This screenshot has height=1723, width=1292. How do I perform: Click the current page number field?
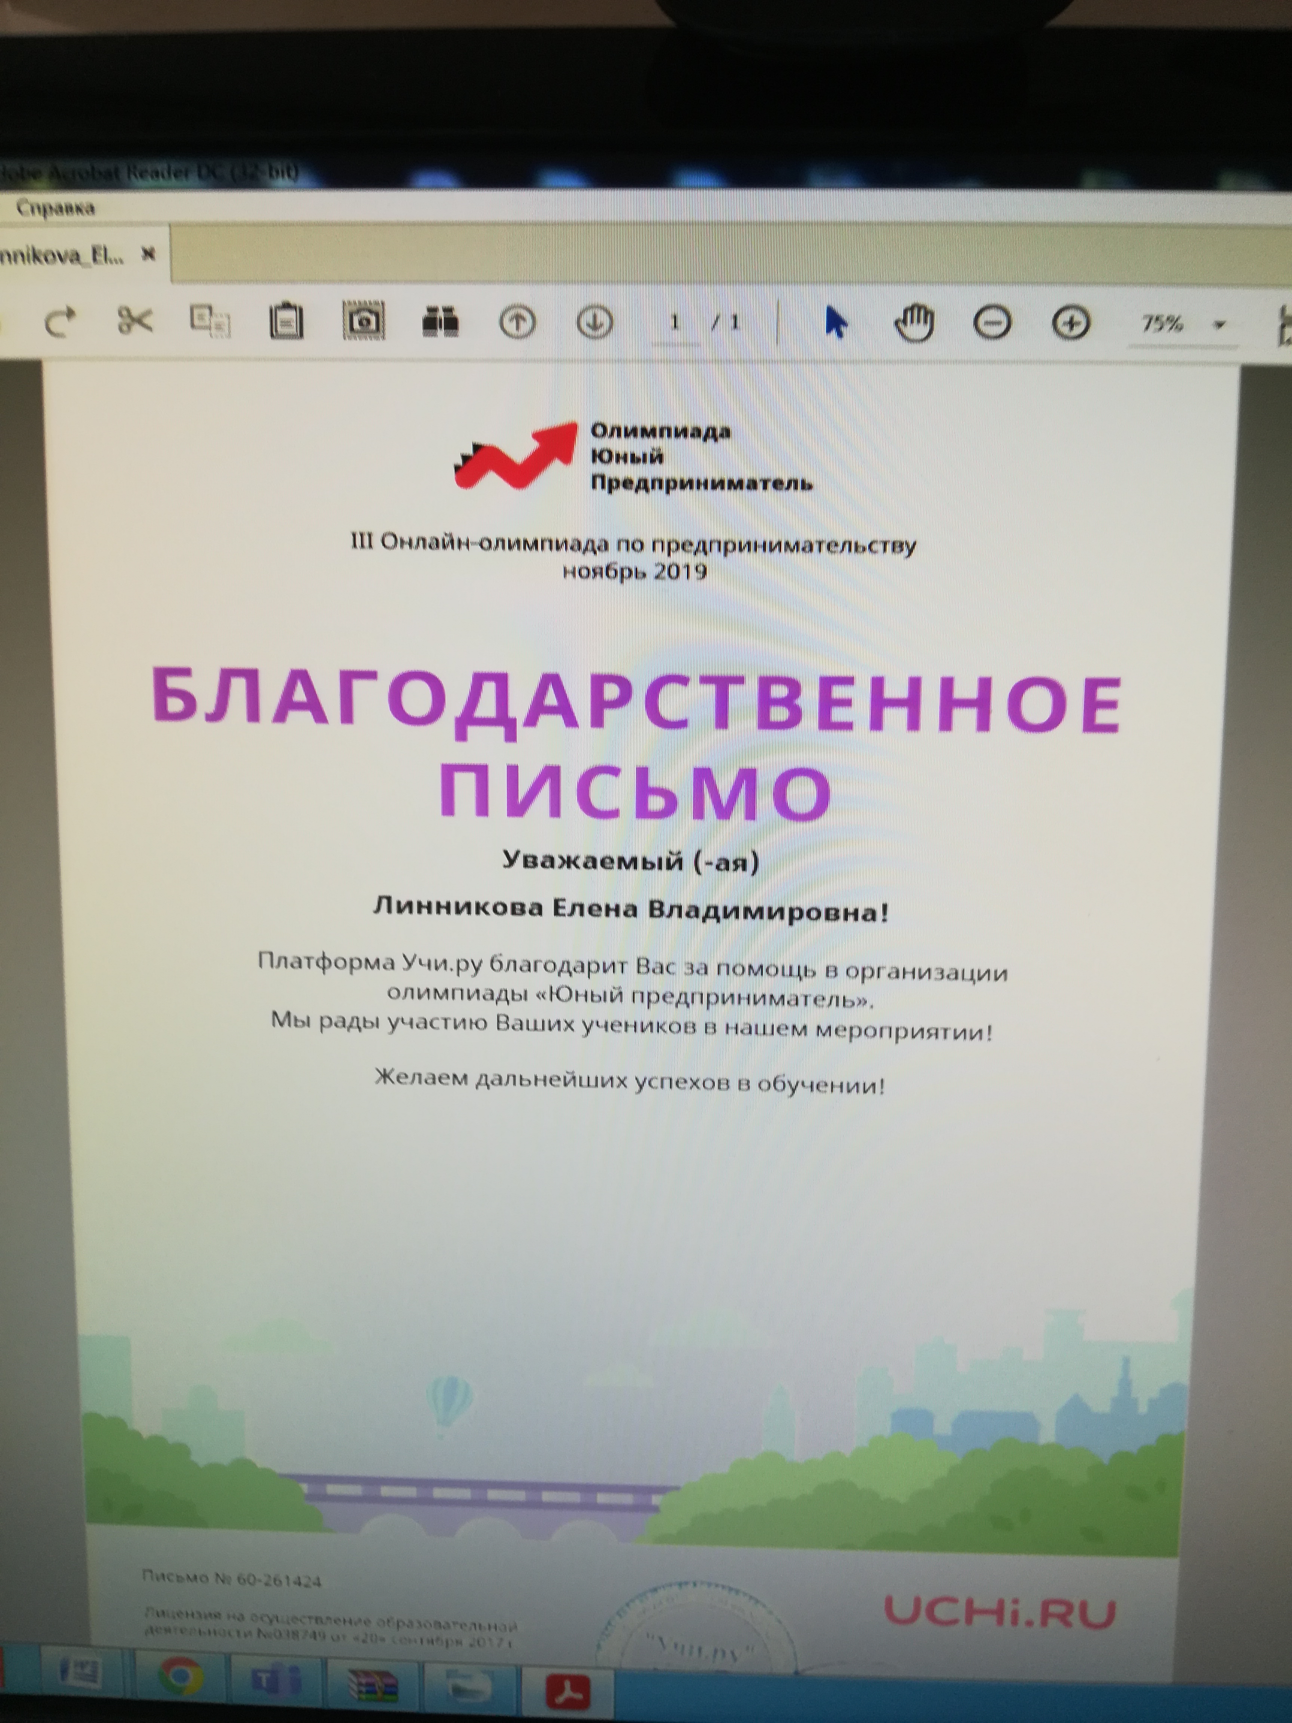tap(675, 322)
